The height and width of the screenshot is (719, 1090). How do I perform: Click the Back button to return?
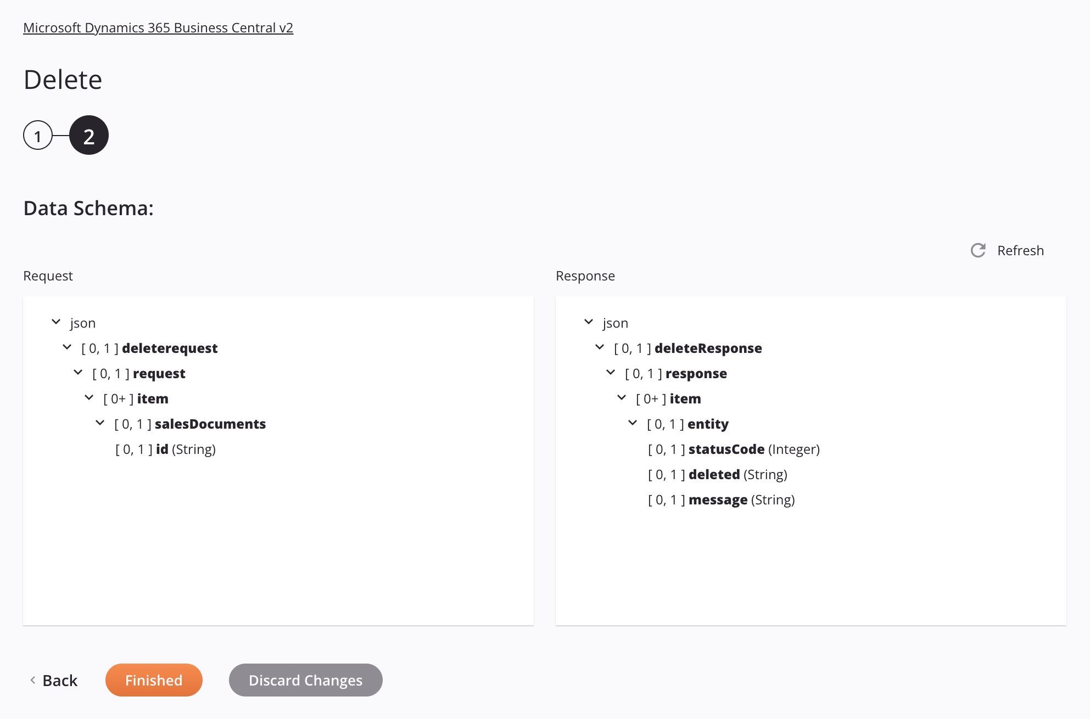[x=54, y=679]
